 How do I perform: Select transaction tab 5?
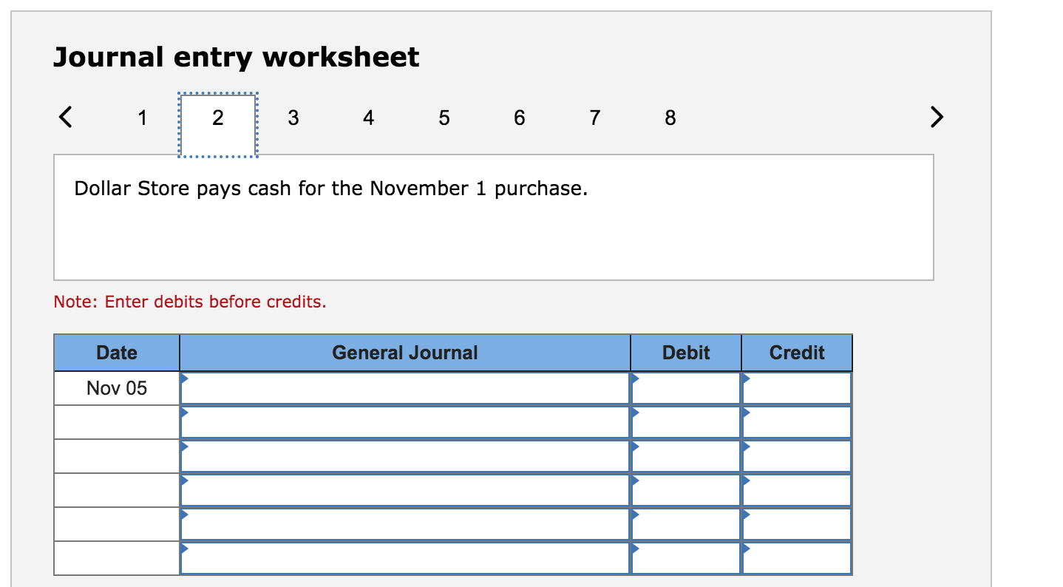point(444,117)
